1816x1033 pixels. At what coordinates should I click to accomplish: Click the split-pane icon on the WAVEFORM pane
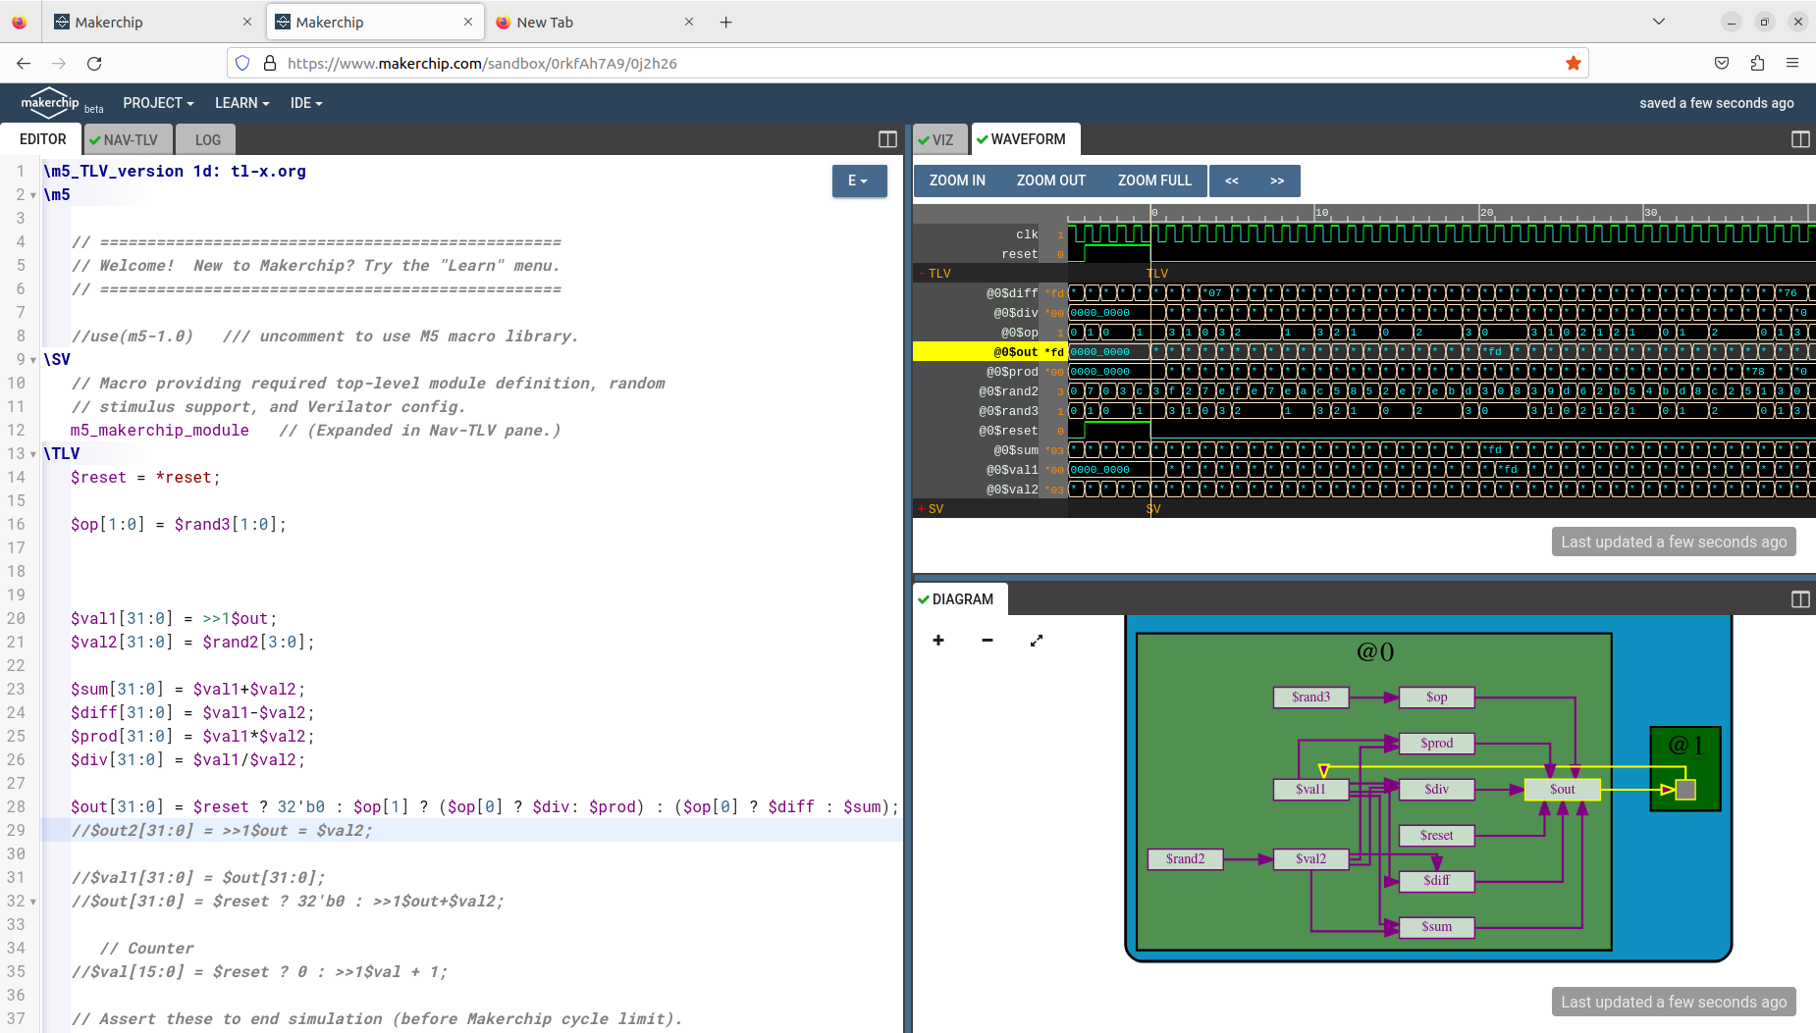(1800, 139)
